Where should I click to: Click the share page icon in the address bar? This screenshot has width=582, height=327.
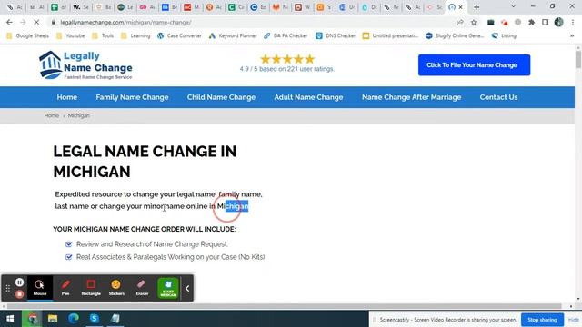[x=460, y=22]
